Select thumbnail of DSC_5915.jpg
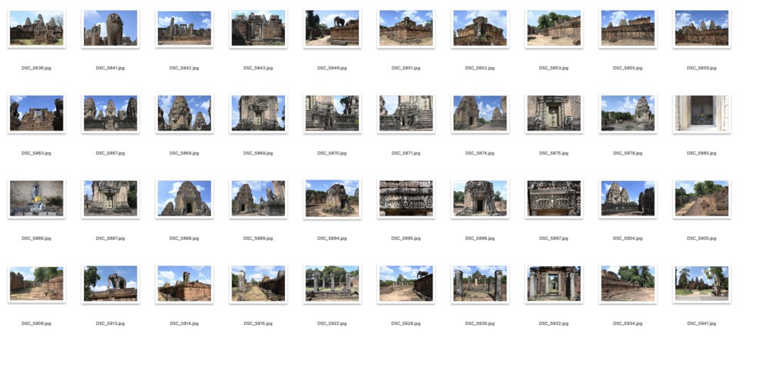 (259, 284)
